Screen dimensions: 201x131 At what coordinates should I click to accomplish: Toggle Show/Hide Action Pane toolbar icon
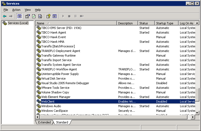click(55, 16)
